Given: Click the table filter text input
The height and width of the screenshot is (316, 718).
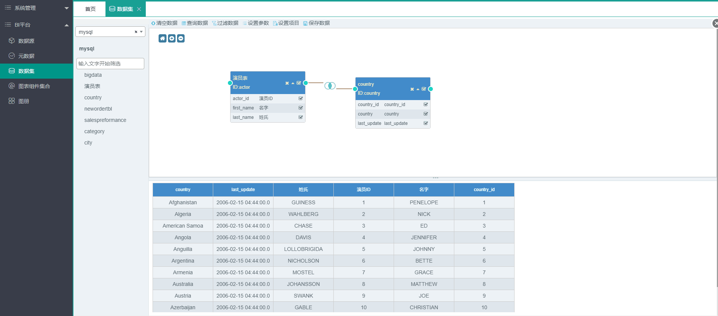Looking at the screenshot, I should tap(110, 64).
